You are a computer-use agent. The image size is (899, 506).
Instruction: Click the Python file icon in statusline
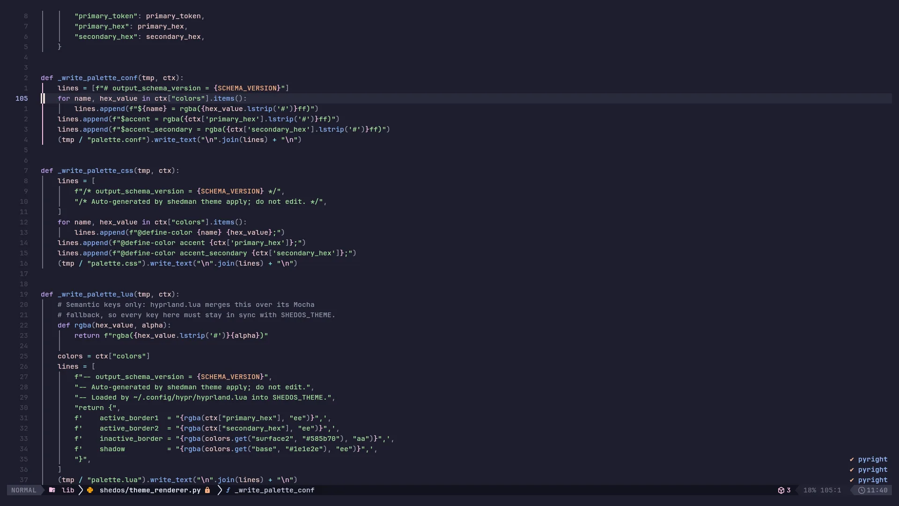(x=90, y=490)
